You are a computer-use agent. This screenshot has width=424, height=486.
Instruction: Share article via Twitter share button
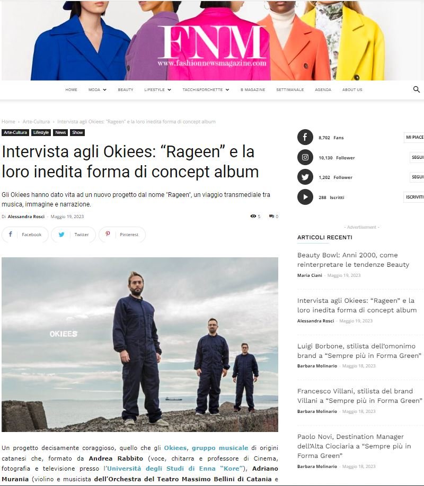[x=74, y=235]
